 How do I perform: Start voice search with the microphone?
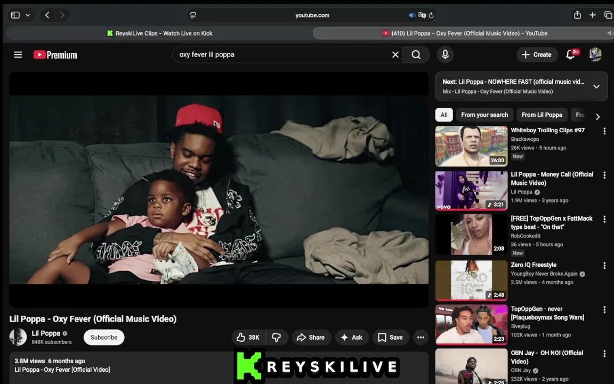[445, 55]
